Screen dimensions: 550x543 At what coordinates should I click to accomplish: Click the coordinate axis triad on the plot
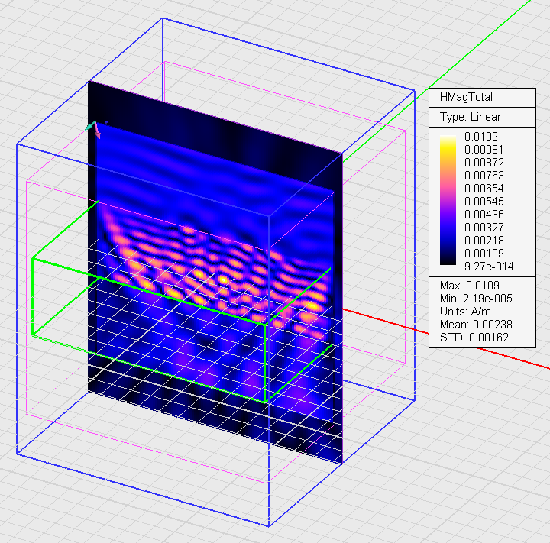click(95, 128)
